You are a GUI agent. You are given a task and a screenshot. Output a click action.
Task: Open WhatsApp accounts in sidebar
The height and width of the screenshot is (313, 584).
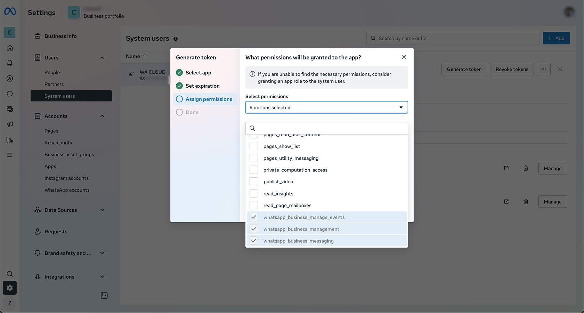point(67,190)
